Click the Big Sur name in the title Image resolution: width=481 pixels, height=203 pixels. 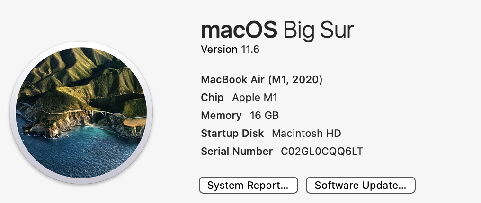pos(318,31)
